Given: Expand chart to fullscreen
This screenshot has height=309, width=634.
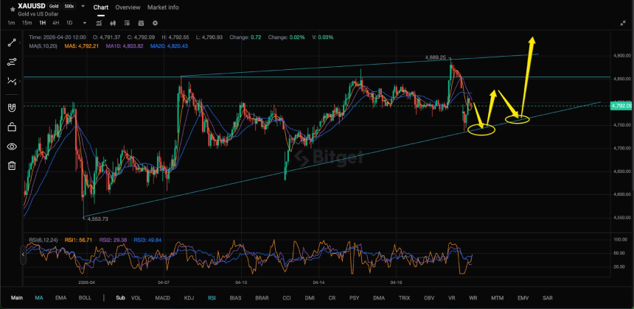Looking at the screenshot, I should pyautogui.click(x=623, y=23).
